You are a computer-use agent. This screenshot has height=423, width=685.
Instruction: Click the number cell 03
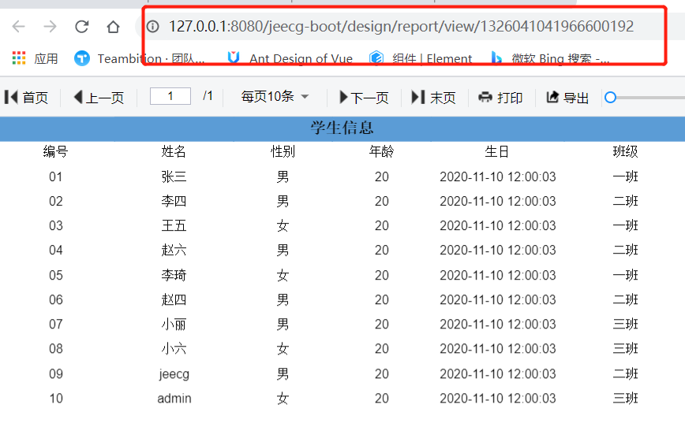(55, 225)
